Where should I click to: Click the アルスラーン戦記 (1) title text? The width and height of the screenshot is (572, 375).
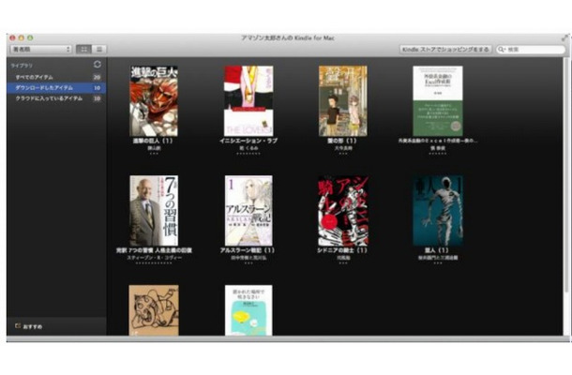pyautogui.click(x=248, y=250)
